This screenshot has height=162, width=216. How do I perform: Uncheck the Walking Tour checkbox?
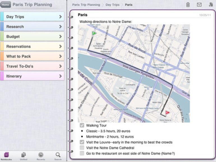pyautogui.click(x=82, y=125)
